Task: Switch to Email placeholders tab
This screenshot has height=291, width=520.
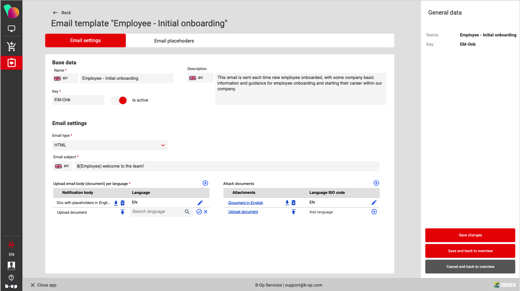Action: 174,41
